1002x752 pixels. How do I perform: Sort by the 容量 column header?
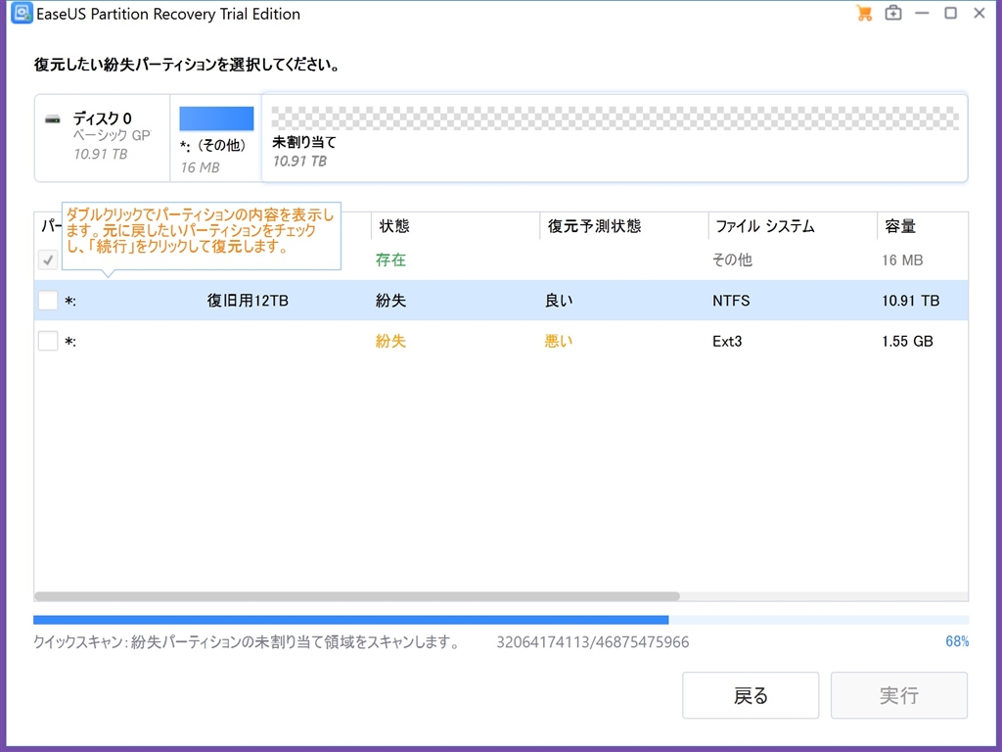(x=900, y=226)
